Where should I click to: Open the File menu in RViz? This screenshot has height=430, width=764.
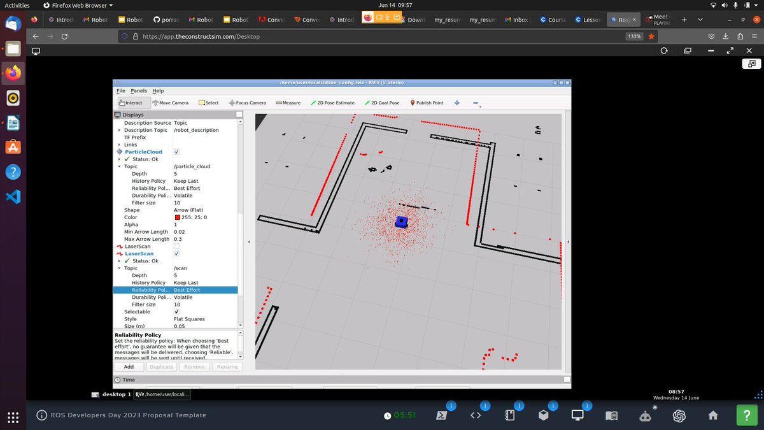tap(121, 91)
